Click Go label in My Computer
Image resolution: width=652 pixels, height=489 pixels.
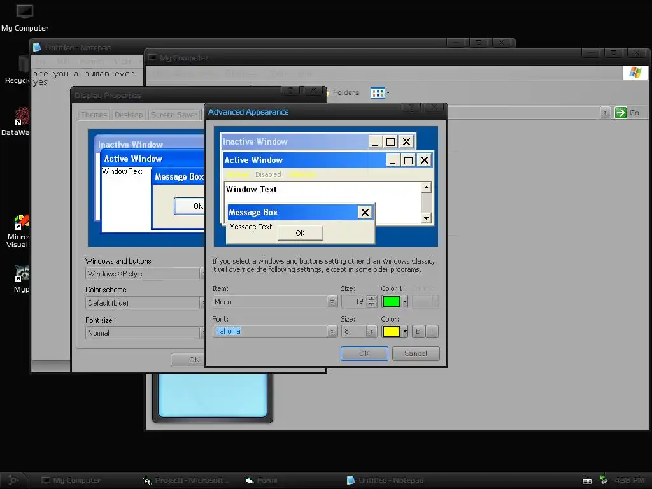(634, 113)
